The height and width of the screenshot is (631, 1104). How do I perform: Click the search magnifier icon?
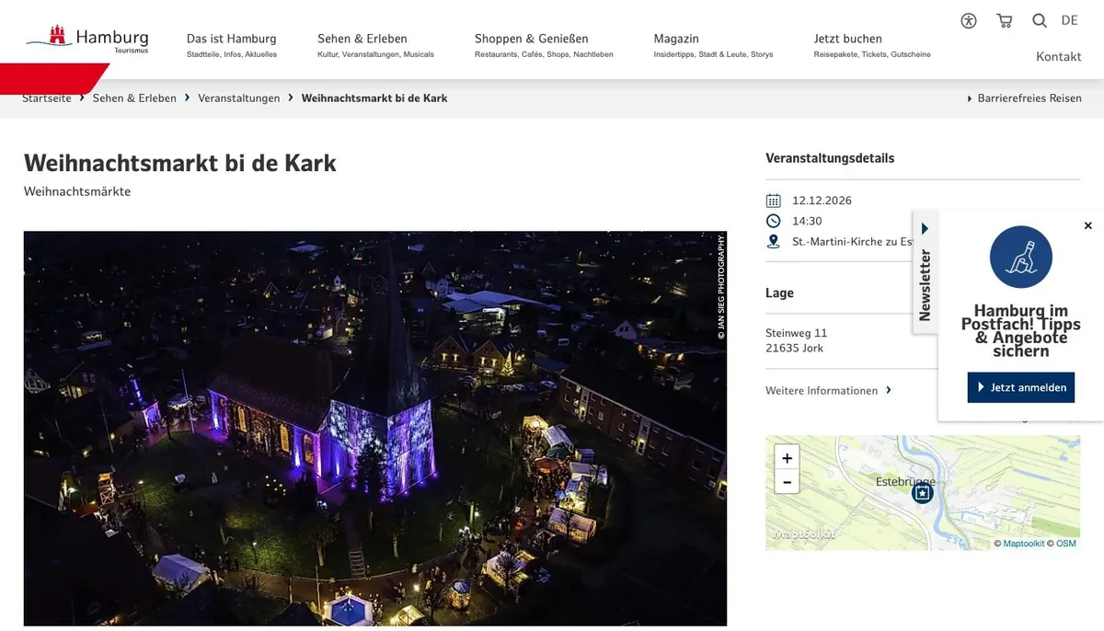1040,20
